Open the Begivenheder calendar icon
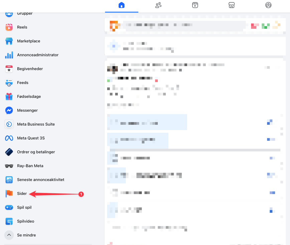This screenshot has width=290, height=245. [x=9, y=69]
